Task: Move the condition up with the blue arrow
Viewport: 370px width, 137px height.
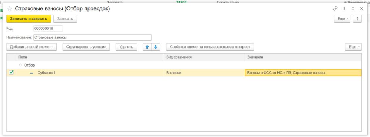Action: (x=147, y=47)
